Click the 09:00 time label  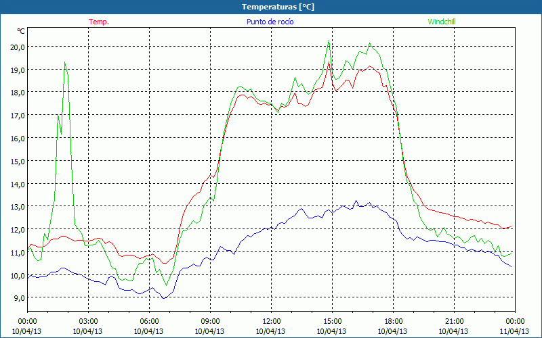[x=210, y=321]
